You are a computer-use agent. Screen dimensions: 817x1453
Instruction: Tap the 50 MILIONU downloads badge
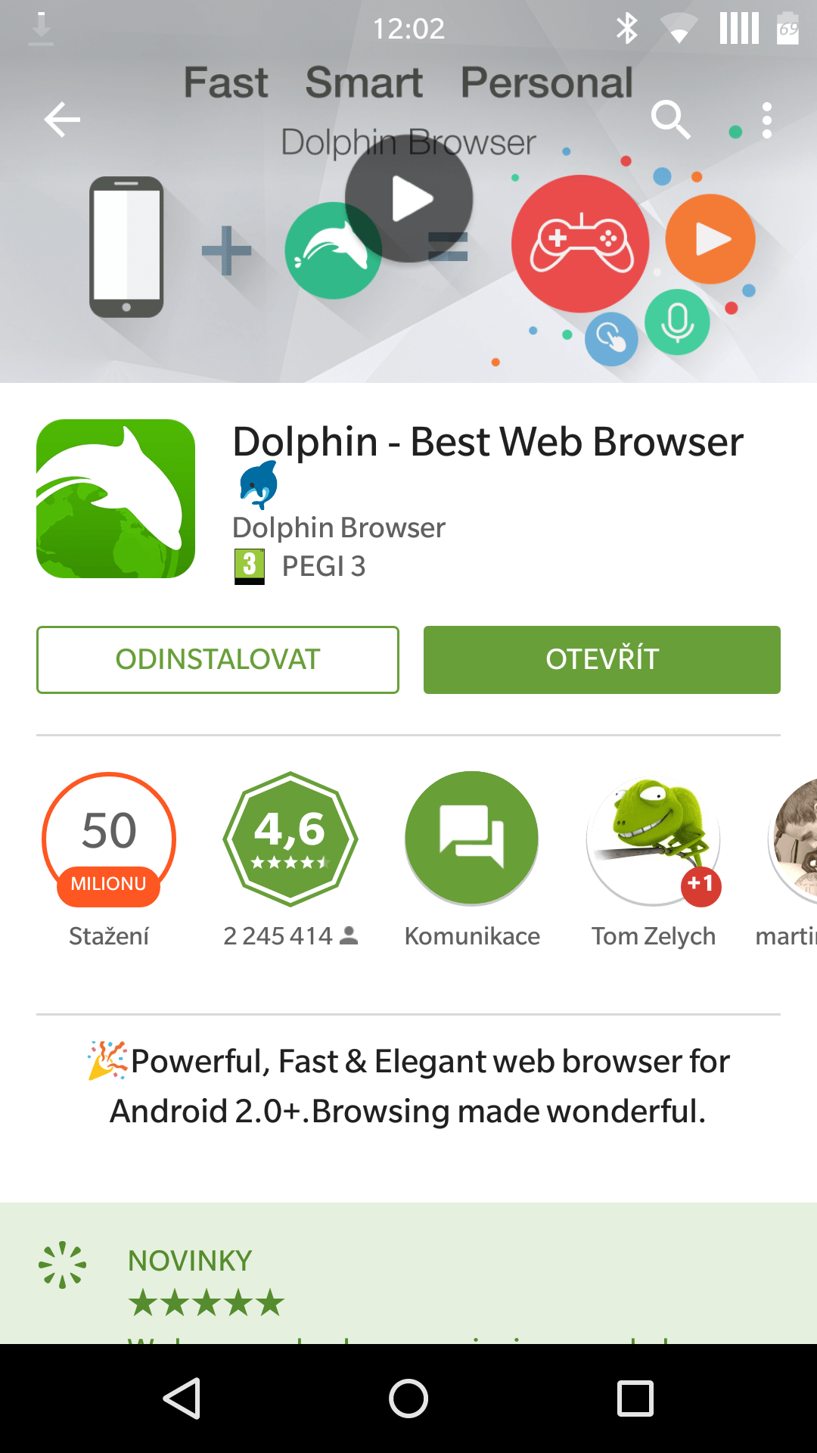(109, 839)
